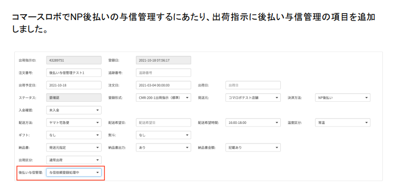Expand the 後払い与信管理 dropdown
395x193 pixels.
point(74,172)
